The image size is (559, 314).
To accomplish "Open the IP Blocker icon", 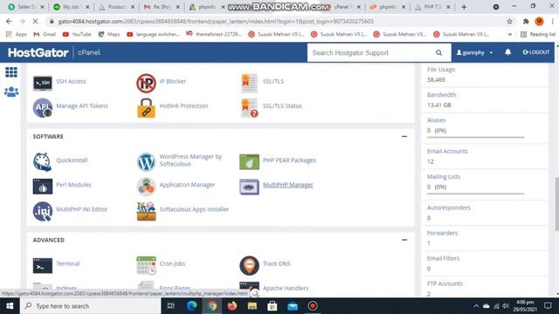I will pos(146,83).
